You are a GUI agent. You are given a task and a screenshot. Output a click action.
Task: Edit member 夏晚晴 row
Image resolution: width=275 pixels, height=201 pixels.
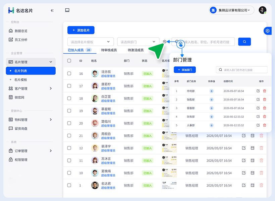(x=244, y=173)
